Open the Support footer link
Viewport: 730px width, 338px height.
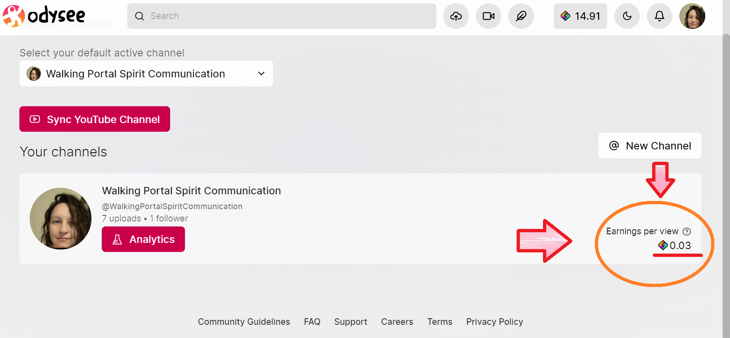pyautogui.click(x=351, y=322)
